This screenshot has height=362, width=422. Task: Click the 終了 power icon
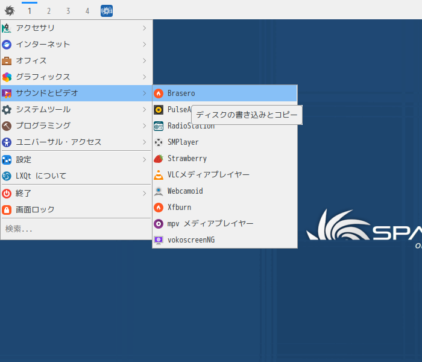(7, 194)
